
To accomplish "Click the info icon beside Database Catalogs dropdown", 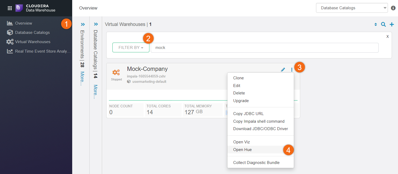I will [x=393, y=8].
